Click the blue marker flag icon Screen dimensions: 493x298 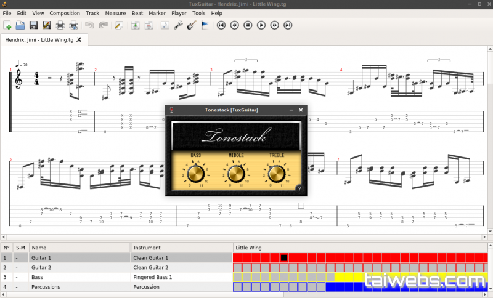(x=205, y=25)
